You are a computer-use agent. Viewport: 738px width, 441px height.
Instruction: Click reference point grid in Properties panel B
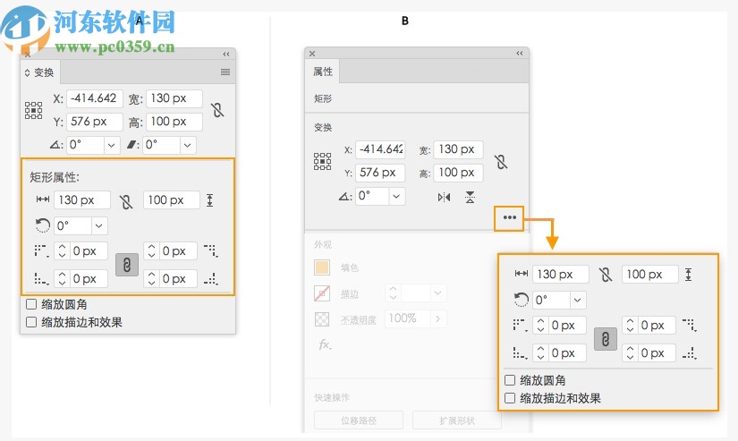[x=322, y=161]
